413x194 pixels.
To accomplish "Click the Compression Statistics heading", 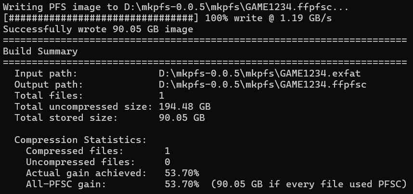I will click(x=80, y=140).
